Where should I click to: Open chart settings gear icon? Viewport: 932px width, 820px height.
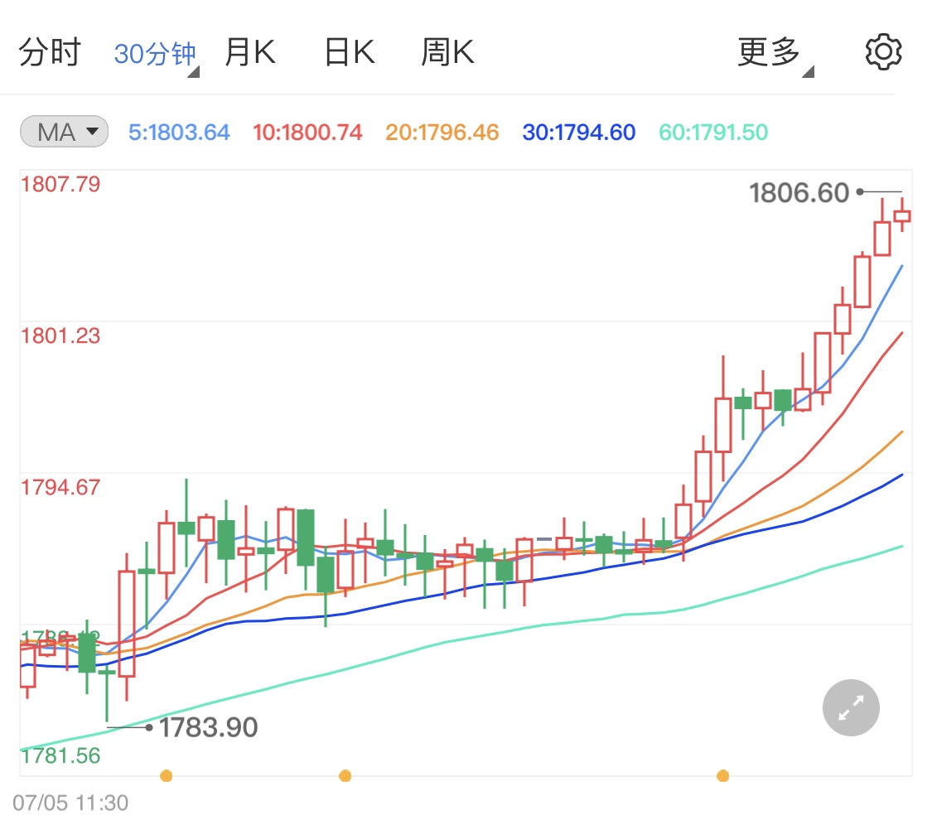[883, 52]
